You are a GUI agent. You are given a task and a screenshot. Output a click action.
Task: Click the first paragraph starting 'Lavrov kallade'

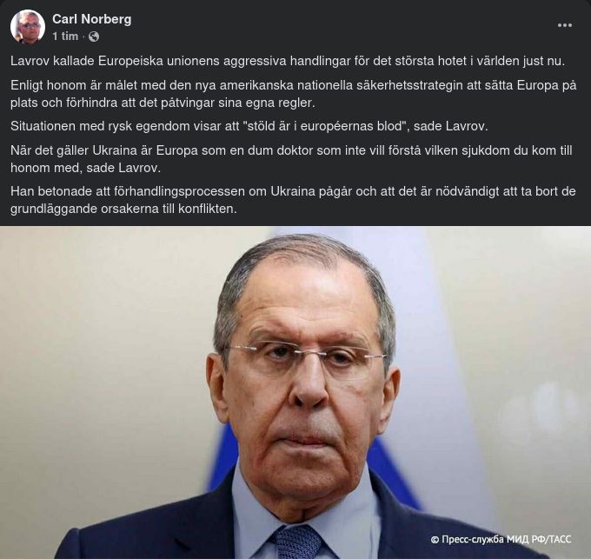(x=288, y=61)
